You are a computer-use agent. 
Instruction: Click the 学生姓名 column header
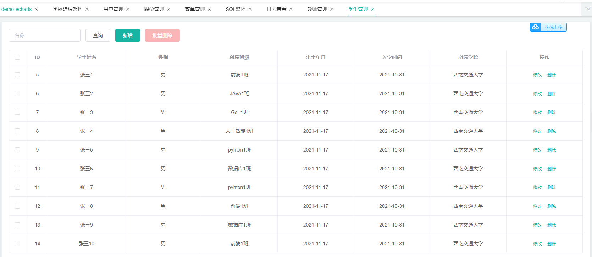pyautogui.click(x=87, y=57)
